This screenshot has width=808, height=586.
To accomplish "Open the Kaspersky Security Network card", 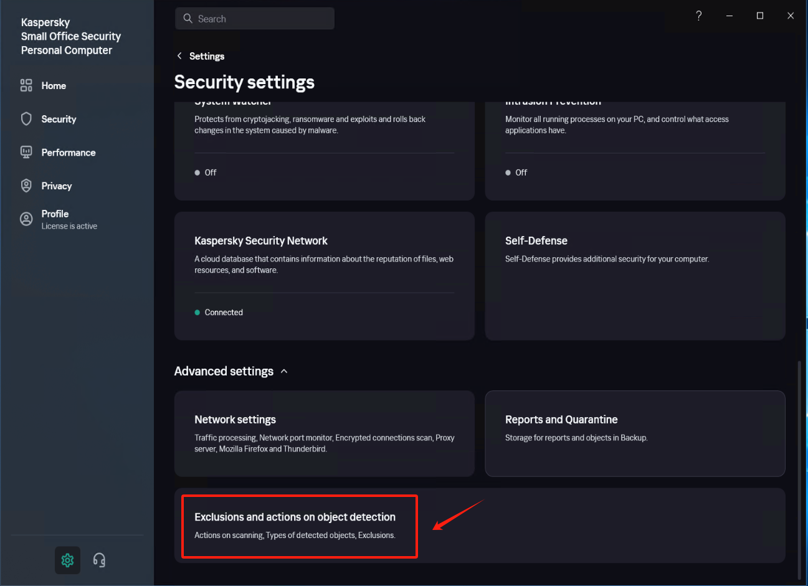I will click(324, 275).
